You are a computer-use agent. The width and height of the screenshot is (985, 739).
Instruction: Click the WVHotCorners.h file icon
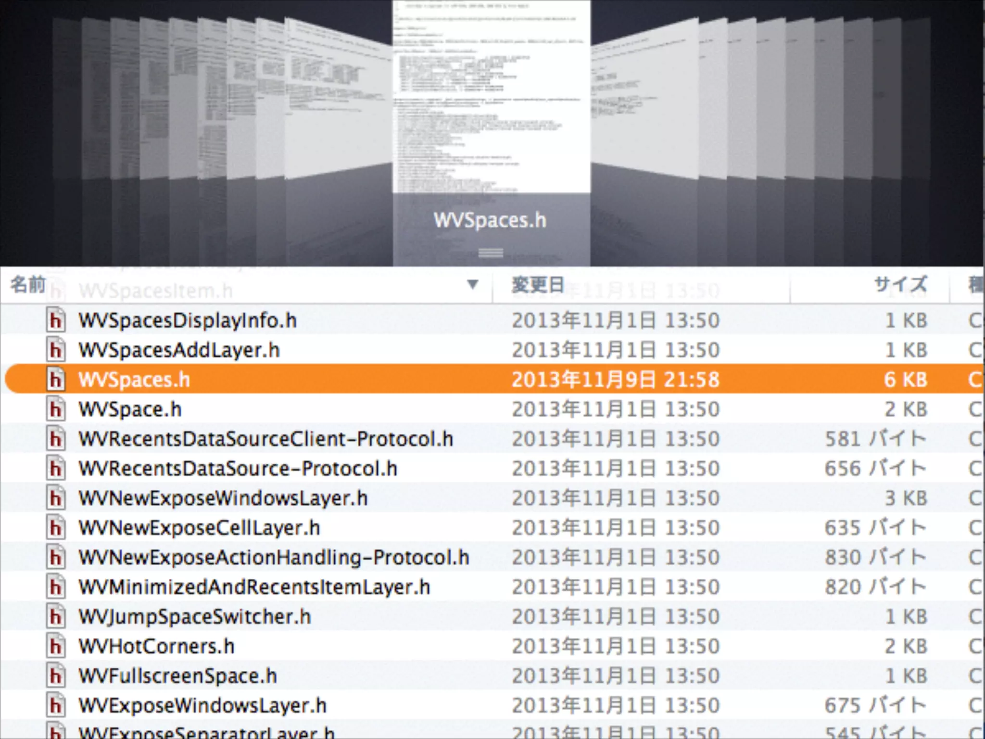point(56,646)
